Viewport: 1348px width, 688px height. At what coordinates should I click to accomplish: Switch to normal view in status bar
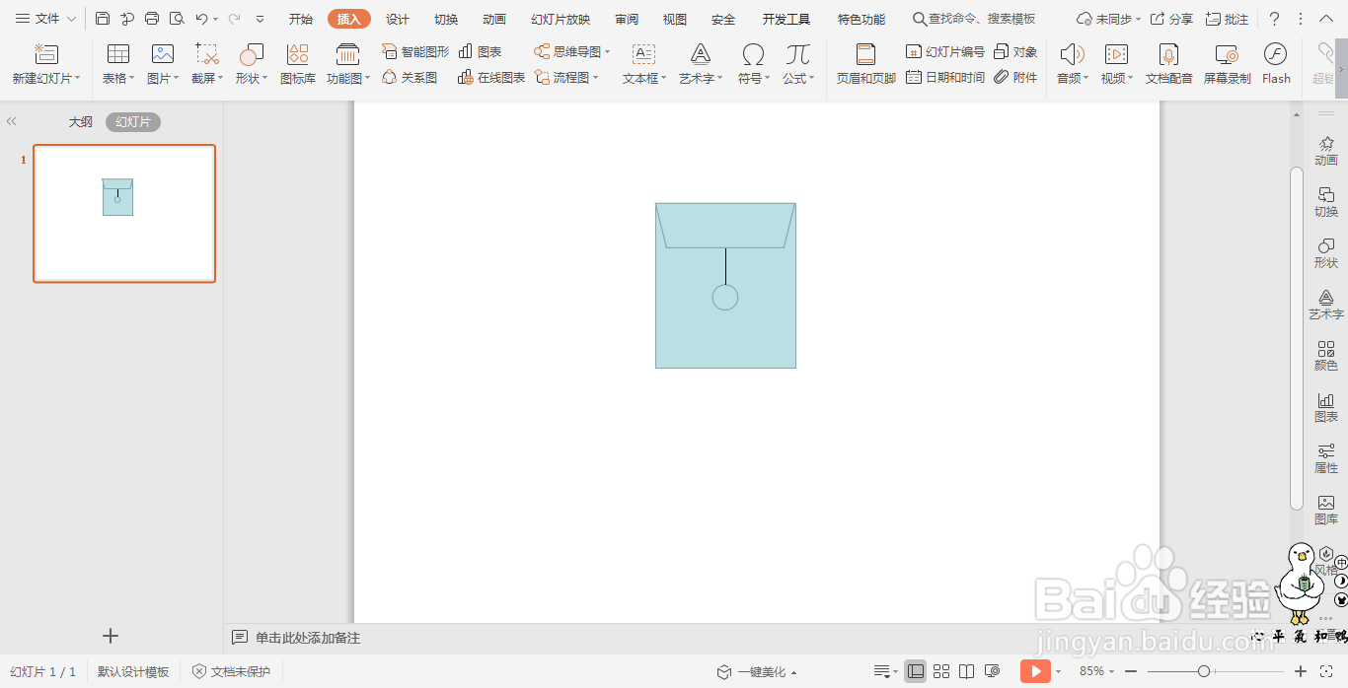[x=916, y=671]
